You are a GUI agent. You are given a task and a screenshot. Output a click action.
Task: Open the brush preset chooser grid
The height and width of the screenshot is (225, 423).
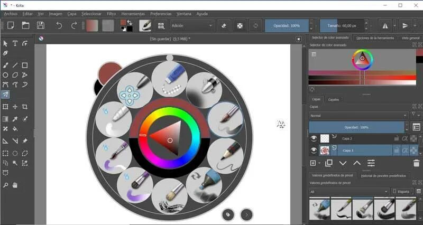pyautogui.click(x=161, y=25)
